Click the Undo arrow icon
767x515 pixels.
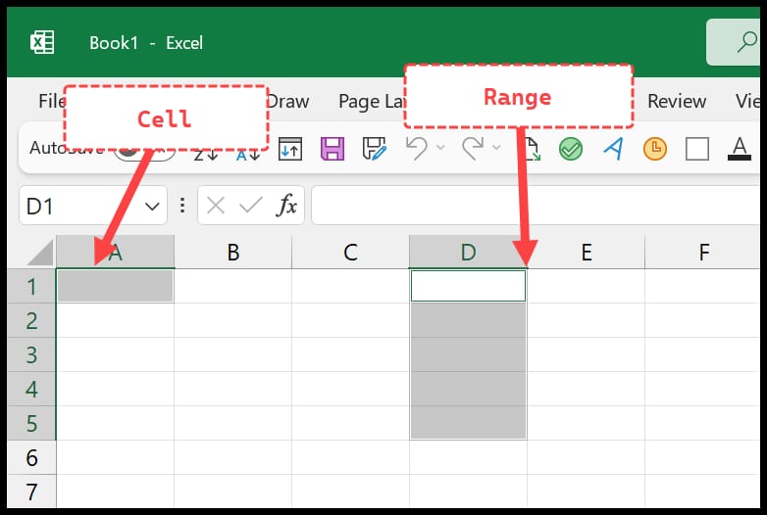pos(416,149)
